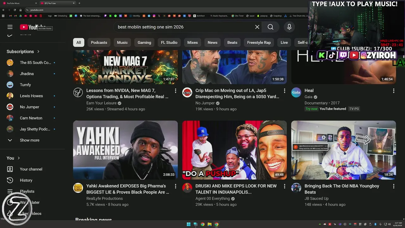Select the Podcasts filter chip
Image resolution: width=405 pixels, height=228 pixels.
tap(99, 42)
